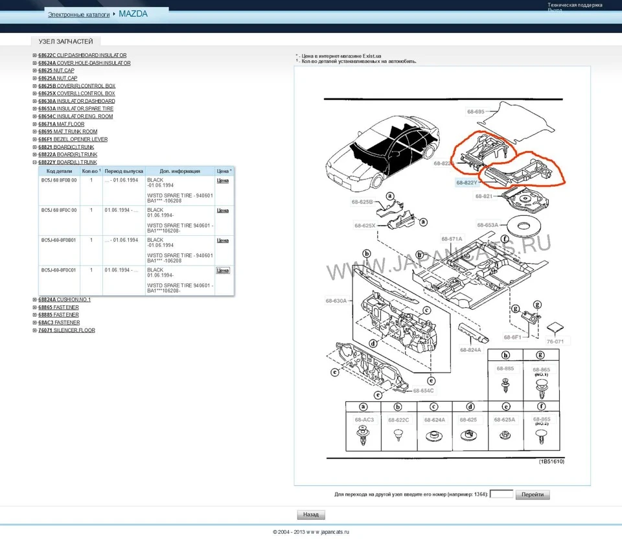Viewport: 622px width, 543px height.
Task: Click the car overview illustration
Action: pos(382,153)
